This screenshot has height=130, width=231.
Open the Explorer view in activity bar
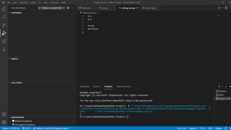[x=4, y=9]
